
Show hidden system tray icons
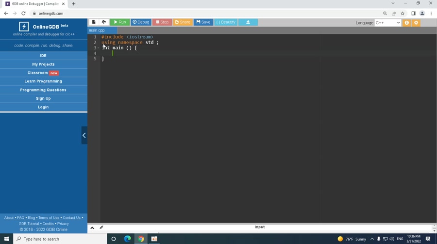[372, 239]
